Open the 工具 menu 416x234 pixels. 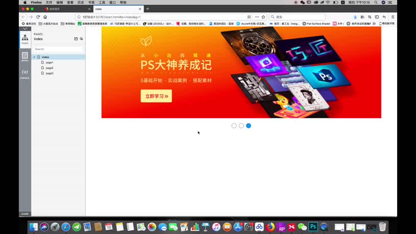click(102, 3)
